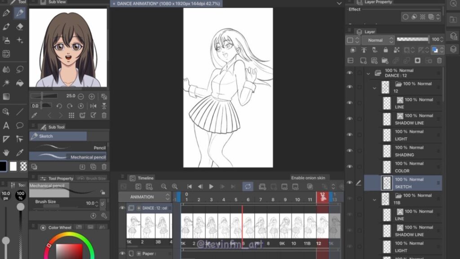
Task: Switch to the Brush Size tab
Action: click(93, 178)
